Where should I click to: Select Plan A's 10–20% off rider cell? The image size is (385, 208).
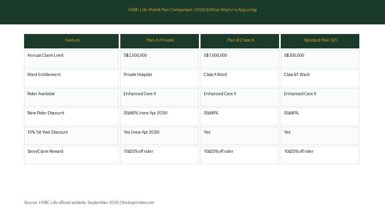[x=160, y=155]
